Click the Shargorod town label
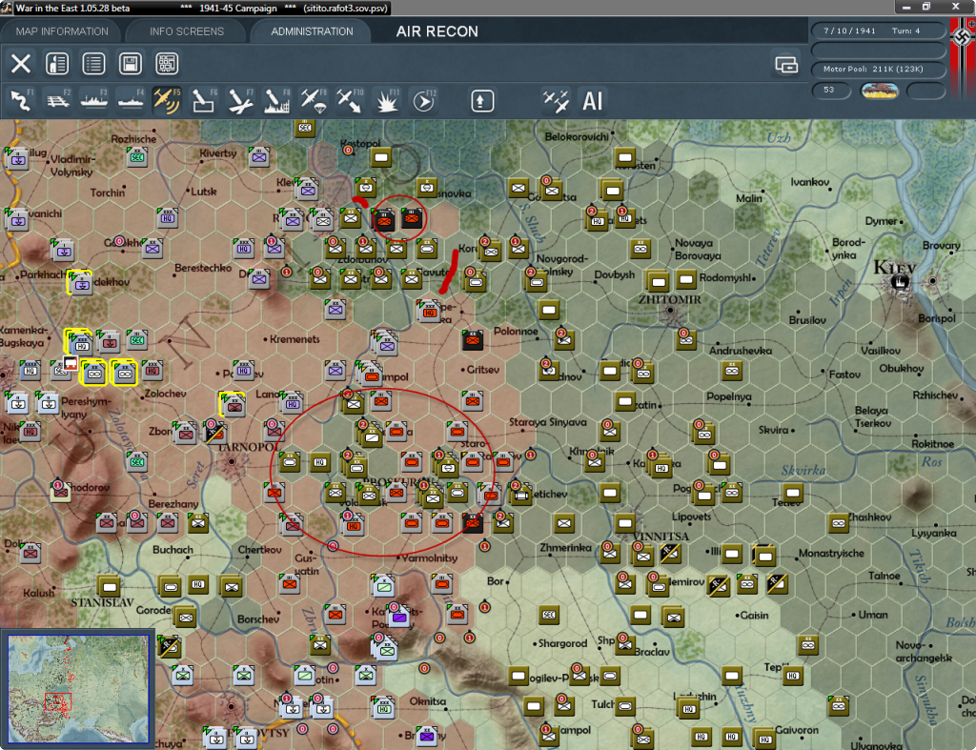The image size is (976, 750). point(562,643)
